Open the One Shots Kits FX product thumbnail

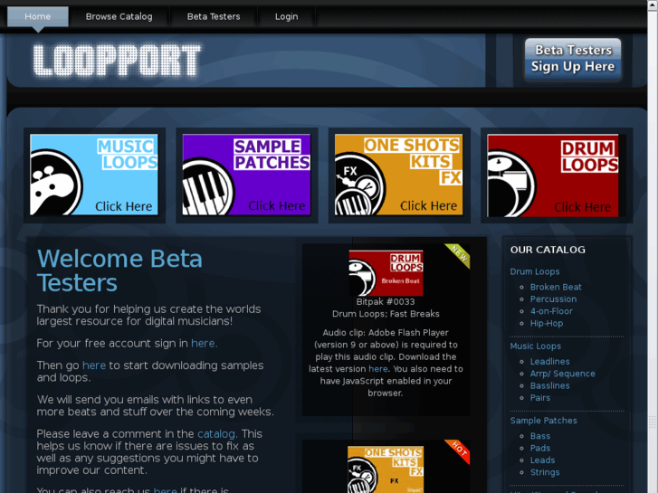point(386,469)
